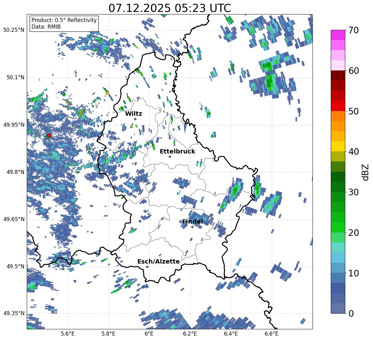Click the colorbar value 70

click(x=353, y=31)
